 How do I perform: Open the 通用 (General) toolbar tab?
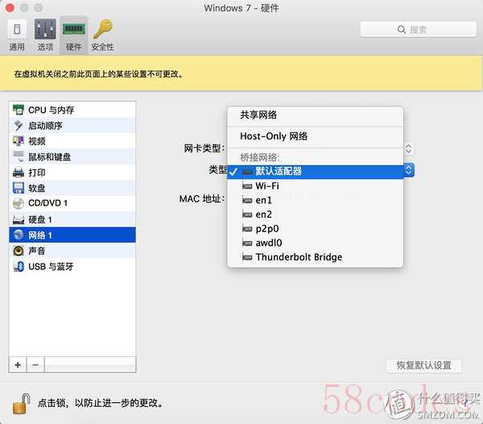tap(17, 35)
